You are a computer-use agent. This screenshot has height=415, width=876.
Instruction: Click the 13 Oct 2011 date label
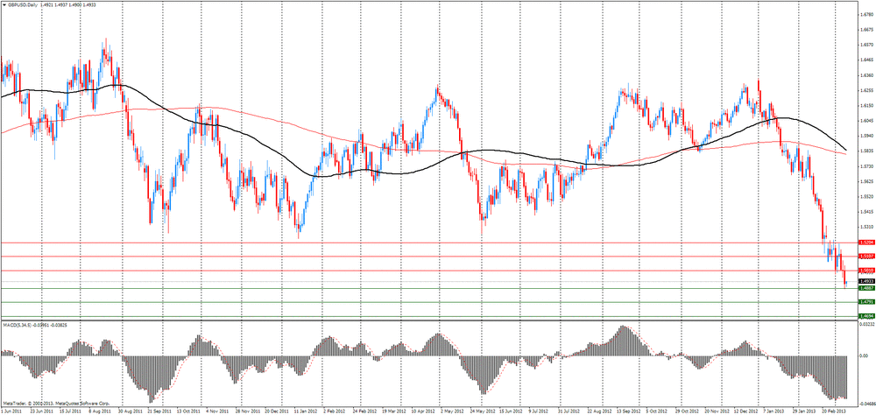click(x=189, y=410)
